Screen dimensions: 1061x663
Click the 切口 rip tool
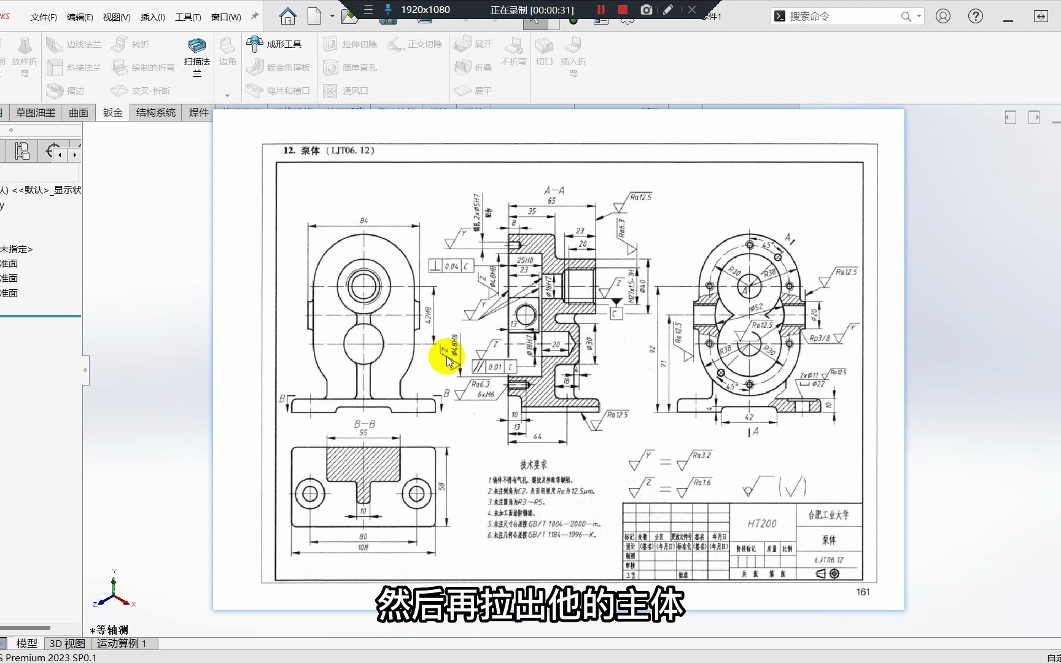click(x=544, y=52)
